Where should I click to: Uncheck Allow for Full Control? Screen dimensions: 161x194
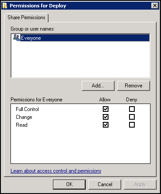point(105,109)
